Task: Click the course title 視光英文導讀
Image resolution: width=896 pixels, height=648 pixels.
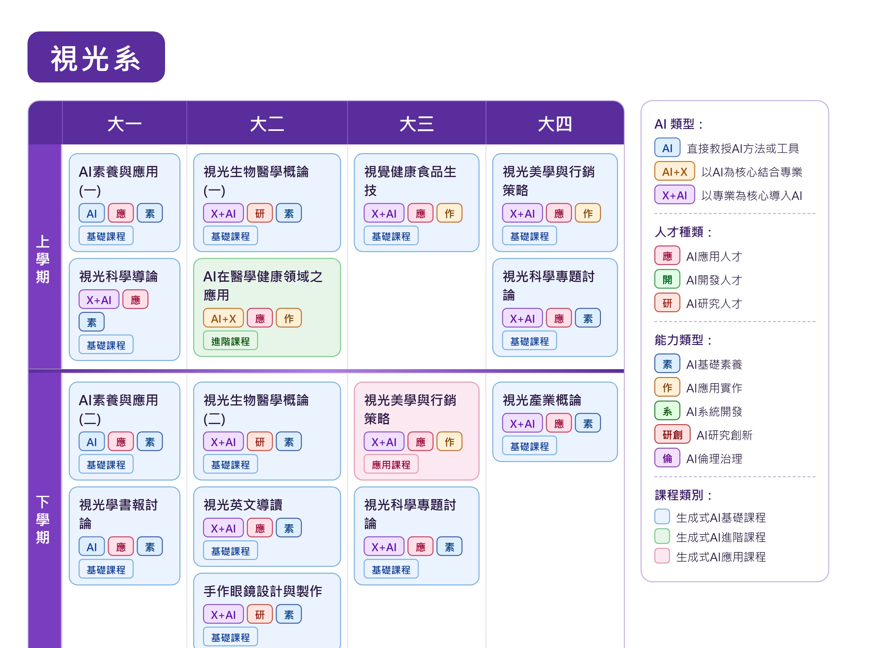Action: pyautogui.click(x=243, y=505)
